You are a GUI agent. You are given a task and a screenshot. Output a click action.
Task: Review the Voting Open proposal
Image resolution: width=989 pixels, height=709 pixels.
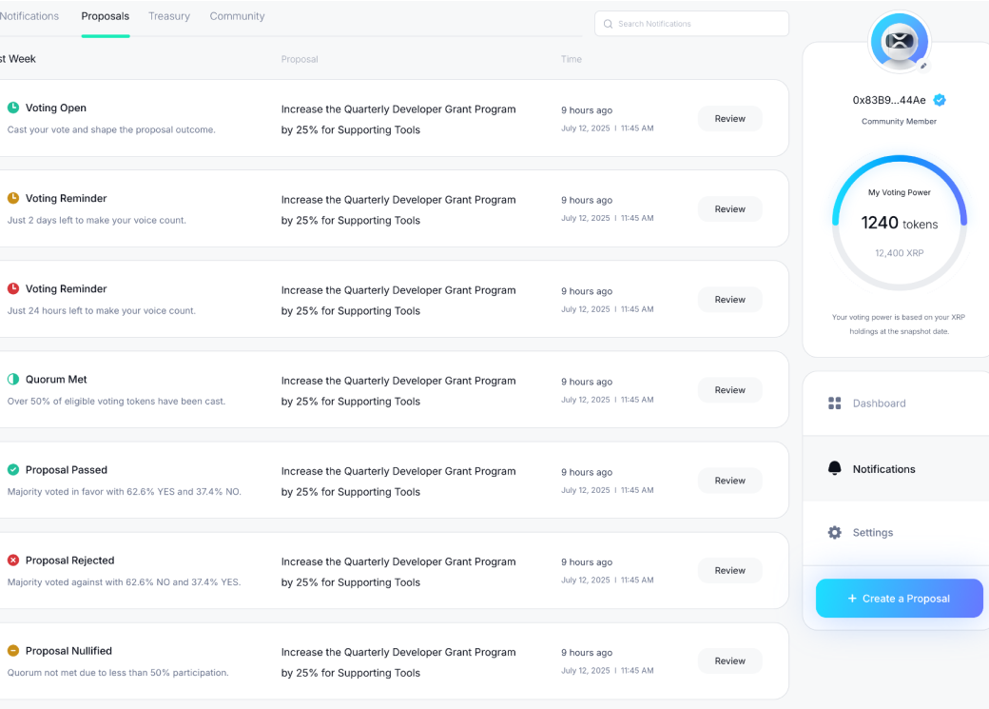coord(729,119)
